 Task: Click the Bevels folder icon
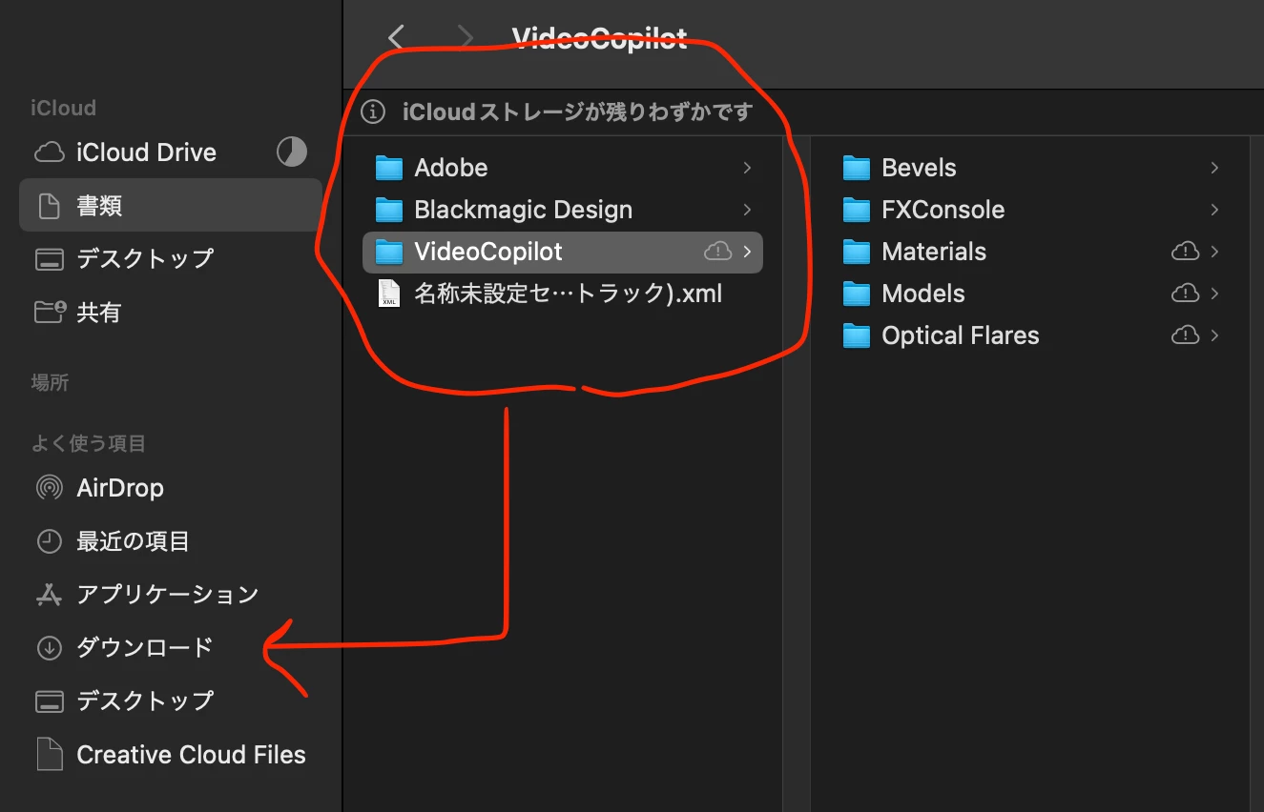857,168
